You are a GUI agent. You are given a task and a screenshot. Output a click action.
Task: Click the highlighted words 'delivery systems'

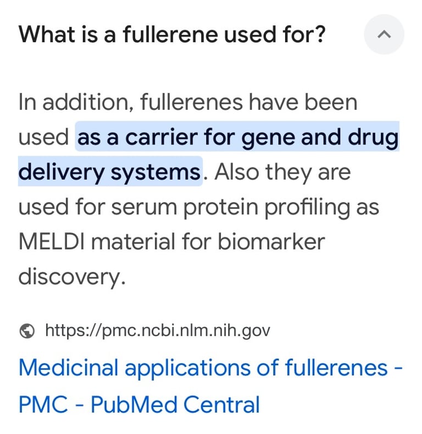pos(109,172)
